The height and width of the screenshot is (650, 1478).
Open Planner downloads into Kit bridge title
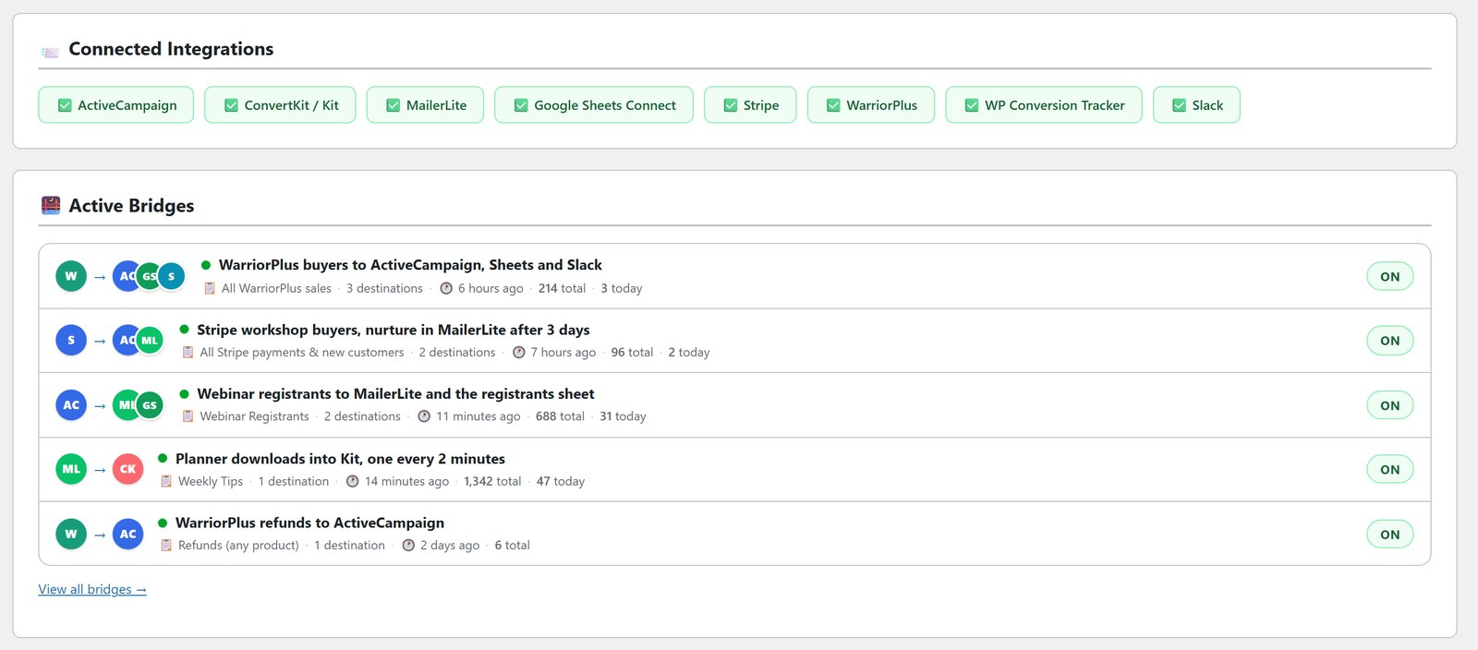point(340,459)
